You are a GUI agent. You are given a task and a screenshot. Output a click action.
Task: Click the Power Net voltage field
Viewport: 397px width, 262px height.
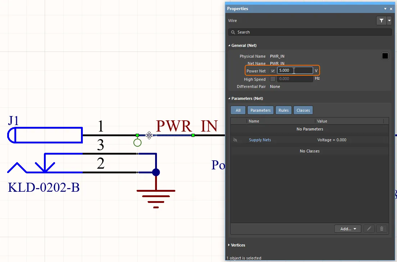coord(295,71)
